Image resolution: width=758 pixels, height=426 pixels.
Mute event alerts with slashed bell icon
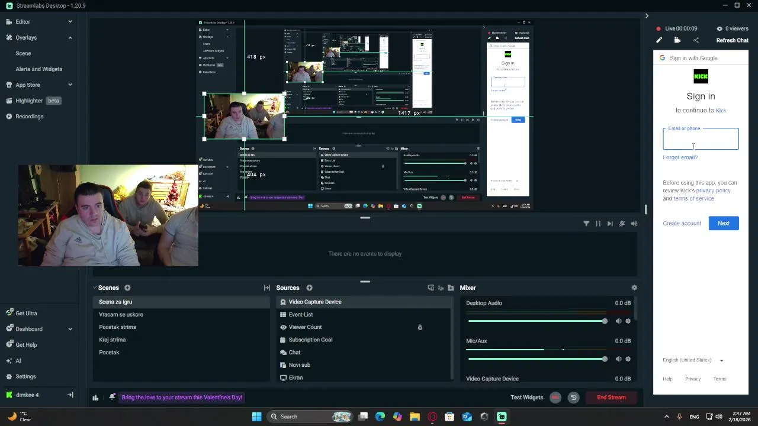(622, 224)
